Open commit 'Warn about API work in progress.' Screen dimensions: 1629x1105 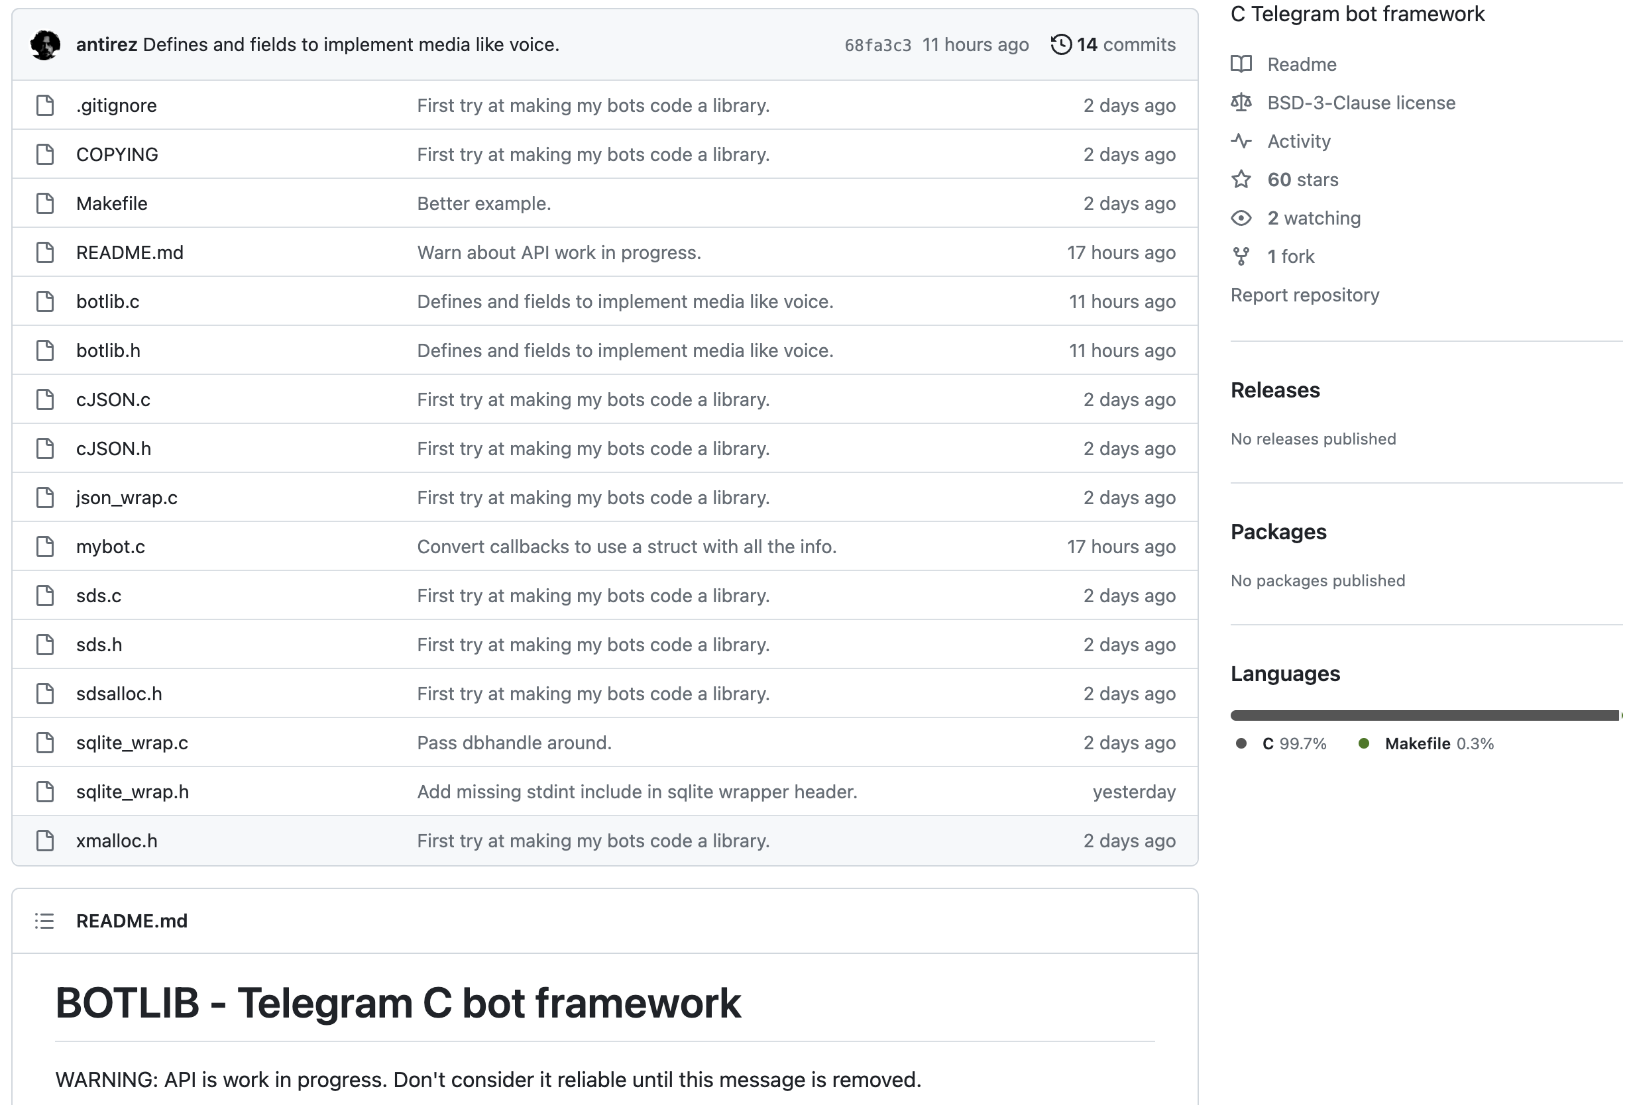559,252
